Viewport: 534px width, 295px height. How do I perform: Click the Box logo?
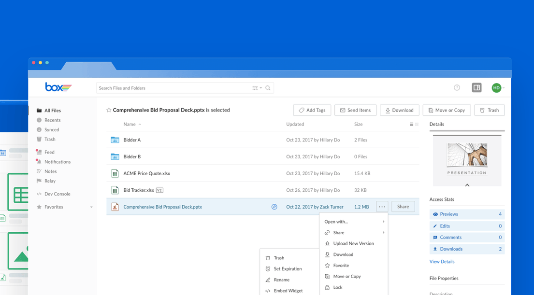pos(58,87)
